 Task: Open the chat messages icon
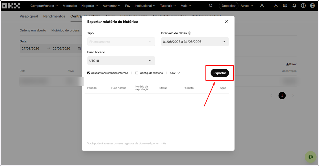click(285, 6)
